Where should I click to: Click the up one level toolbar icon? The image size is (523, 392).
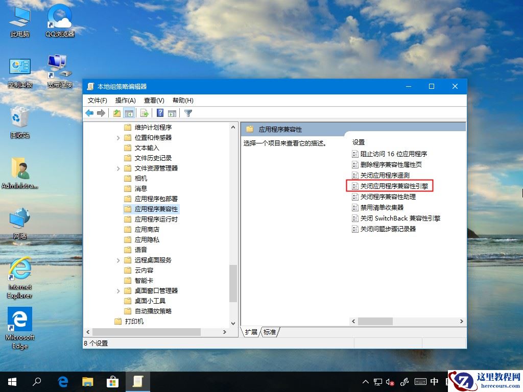(116, 113)
